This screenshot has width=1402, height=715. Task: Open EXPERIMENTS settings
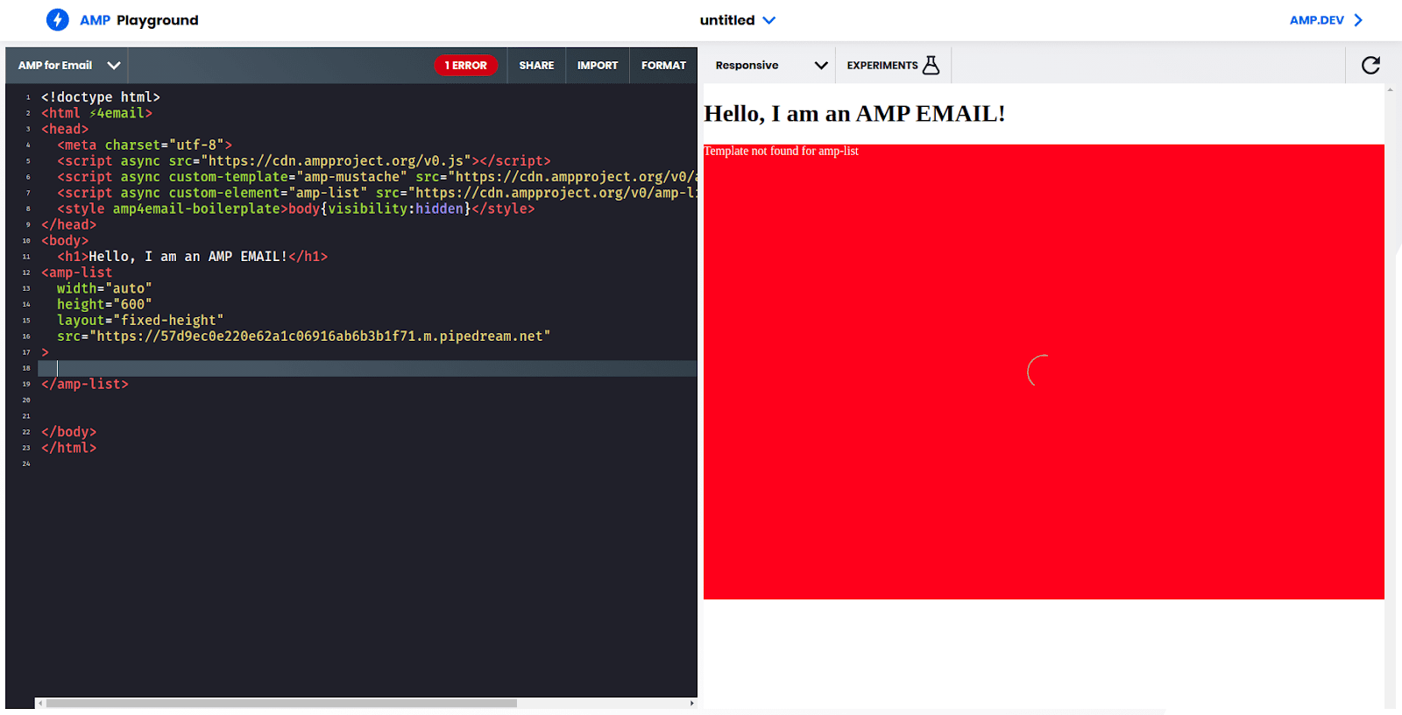[893, 66]
